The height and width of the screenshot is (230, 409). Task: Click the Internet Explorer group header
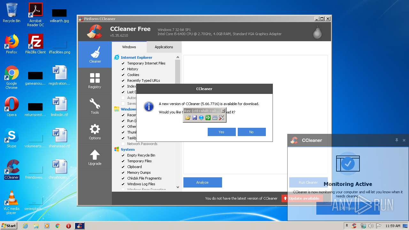tap(136, 57)
